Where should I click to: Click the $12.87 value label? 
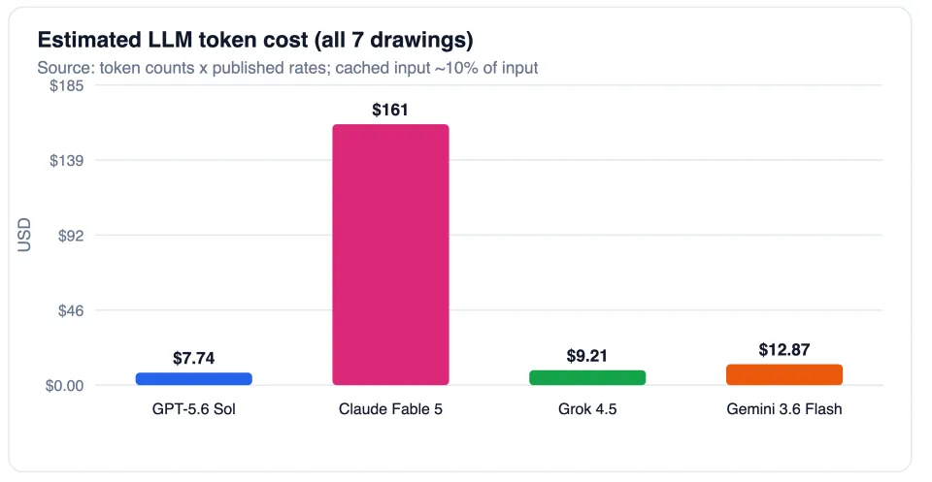pyautogui.click(x=784, y=350)
